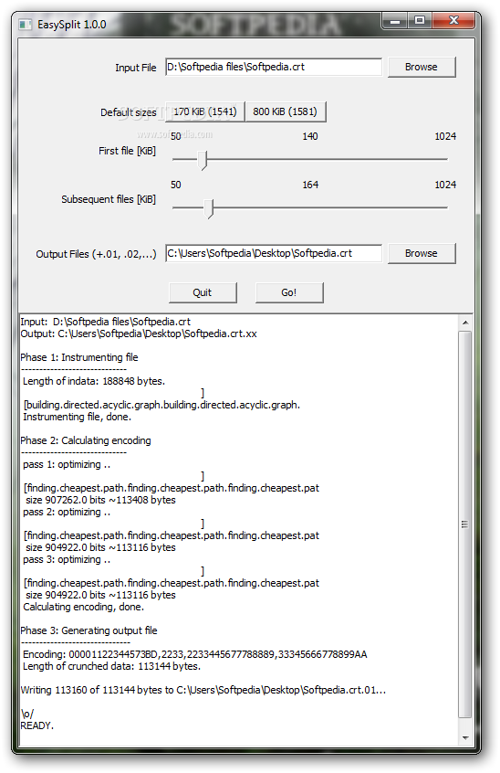
Task: Click the 'Length of crunched data: 113144 bytes.' line
Action: point(111,666)
